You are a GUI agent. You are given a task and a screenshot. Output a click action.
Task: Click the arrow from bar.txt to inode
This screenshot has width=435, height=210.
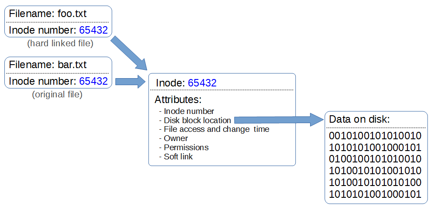[x=130, y=82]
